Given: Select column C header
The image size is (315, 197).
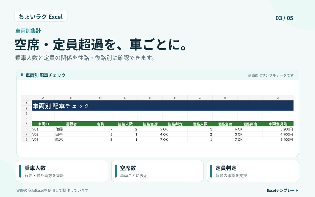Looking at the screenshot, I should 100,98.
